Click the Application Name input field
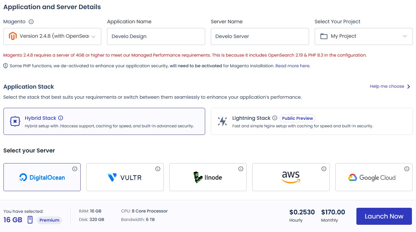This screenshot has height=232, width=416. (x=156, y=36)
